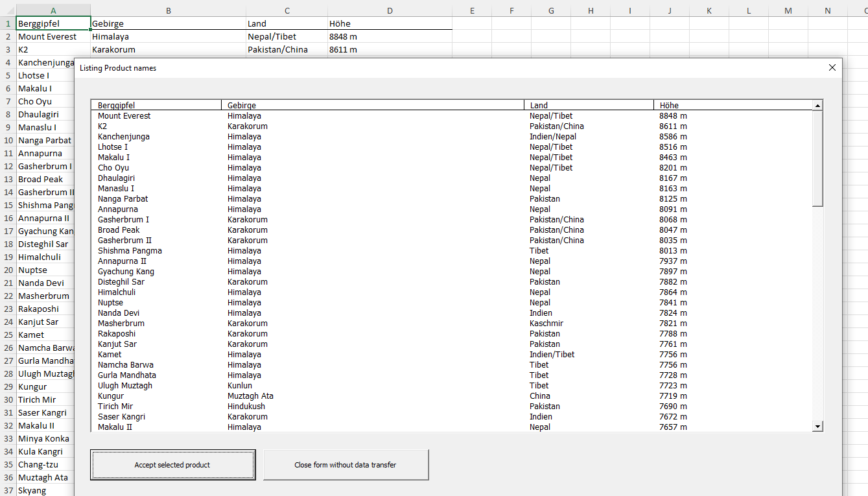
Task: Click the listbox scroll down arrow
Action: tap(817, 426)
